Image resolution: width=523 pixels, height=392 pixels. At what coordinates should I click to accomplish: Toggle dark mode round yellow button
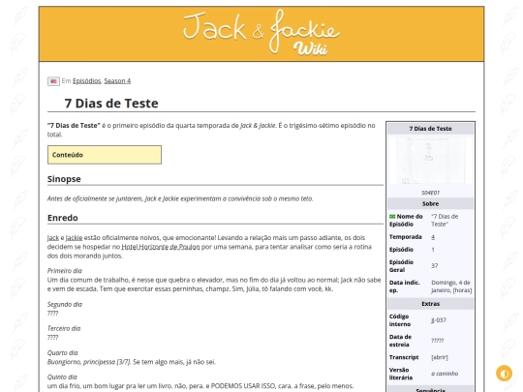[504, 374]
